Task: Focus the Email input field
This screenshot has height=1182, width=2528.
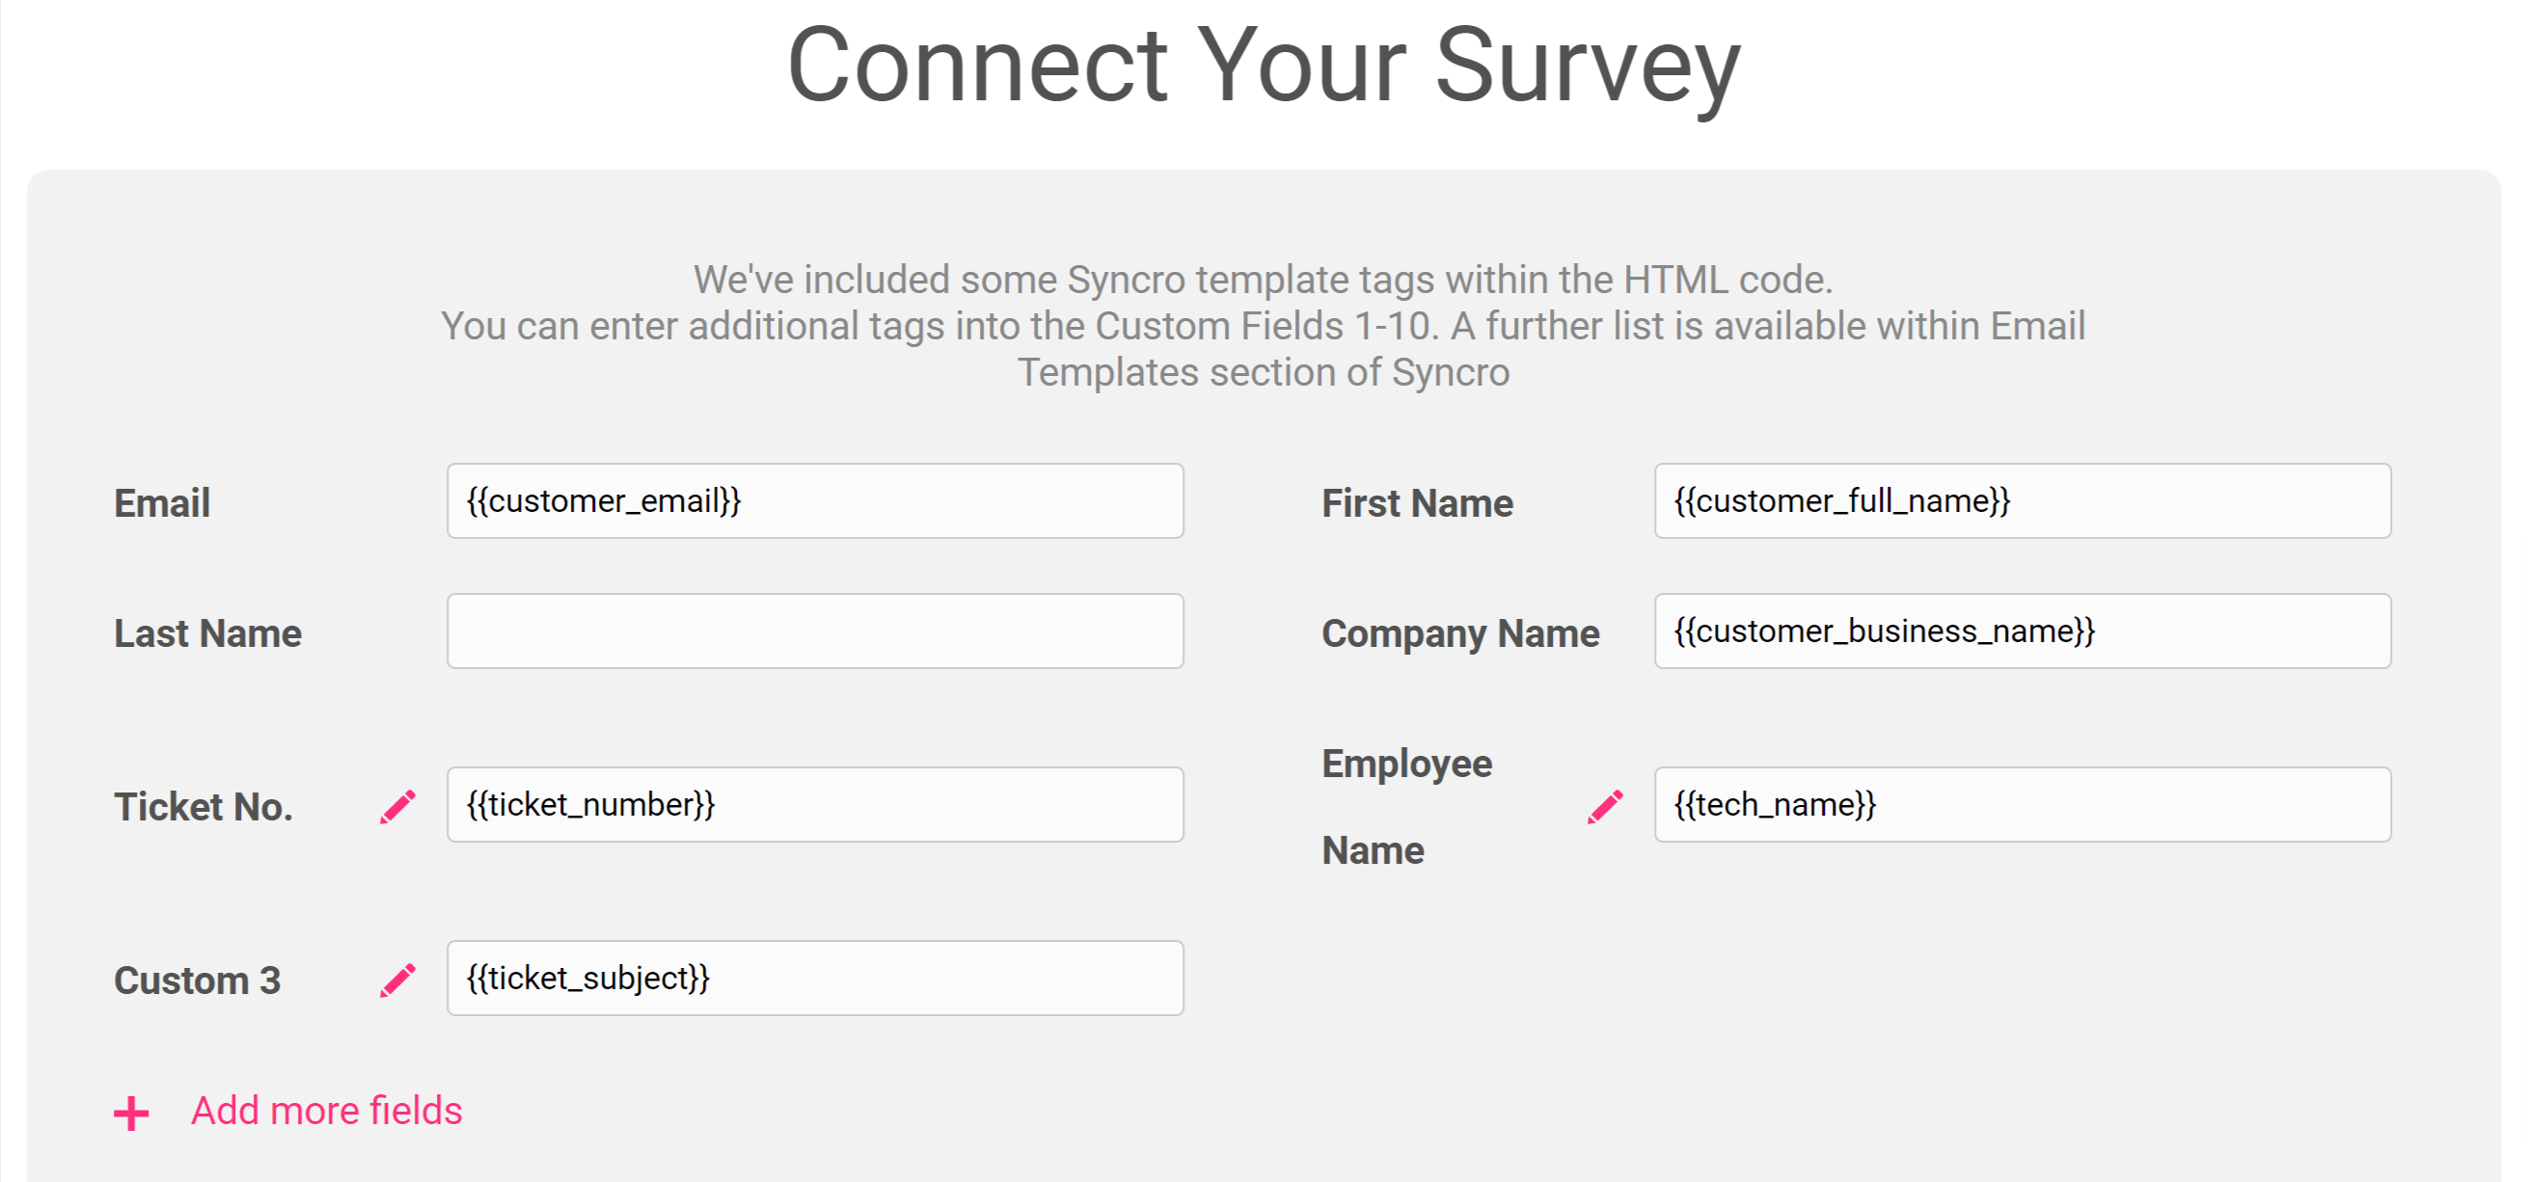Action: pyautogui.click(x=814, y=501)
